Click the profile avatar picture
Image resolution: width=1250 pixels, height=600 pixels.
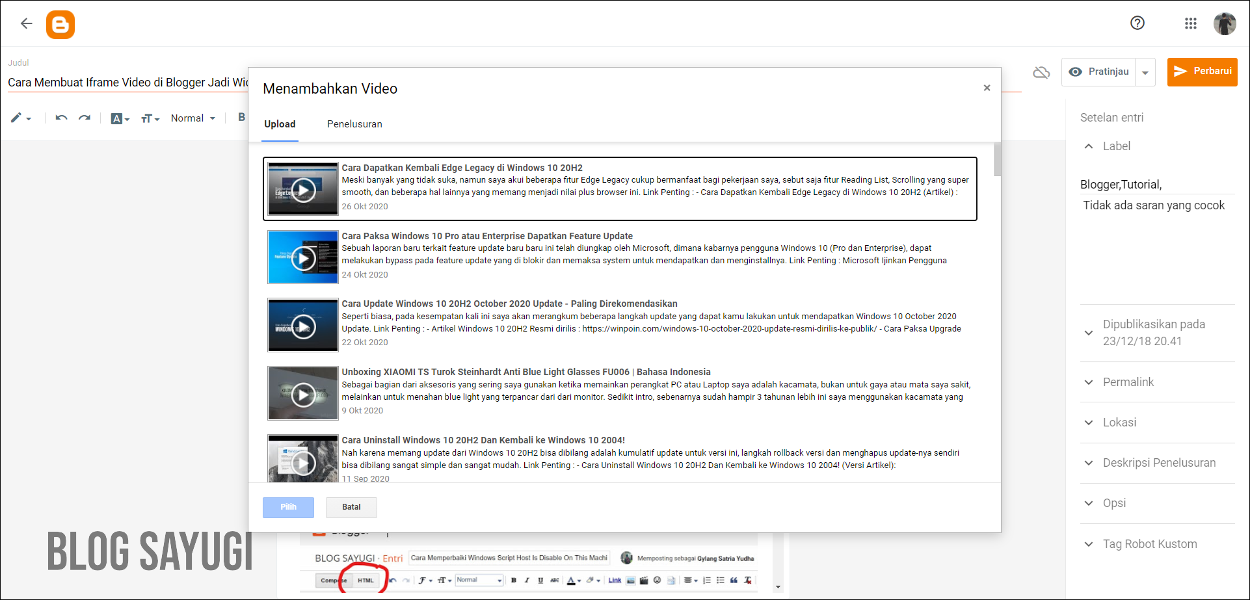click(x=1225, y=23)
